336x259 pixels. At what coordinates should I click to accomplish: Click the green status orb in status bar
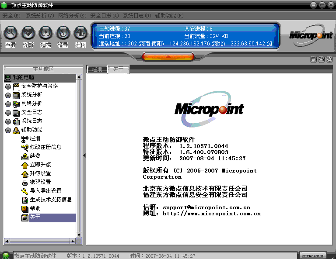click(6, 256)
